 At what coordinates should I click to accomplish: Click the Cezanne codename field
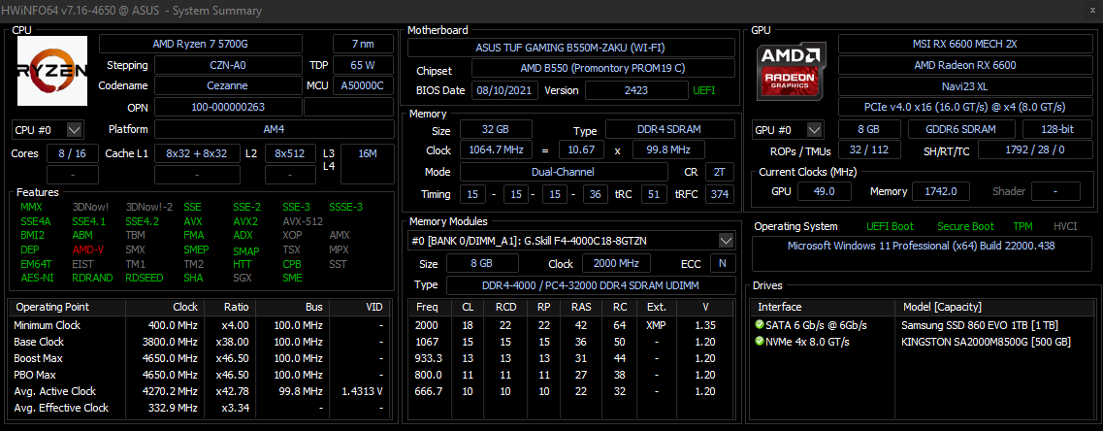[x=229, y=86]
